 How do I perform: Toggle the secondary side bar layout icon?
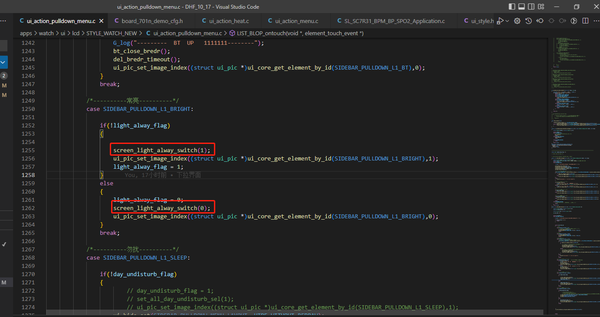coord(531,7)
